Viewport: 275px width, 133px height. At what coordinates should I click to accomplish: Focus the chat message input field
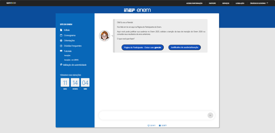point(153,115)
